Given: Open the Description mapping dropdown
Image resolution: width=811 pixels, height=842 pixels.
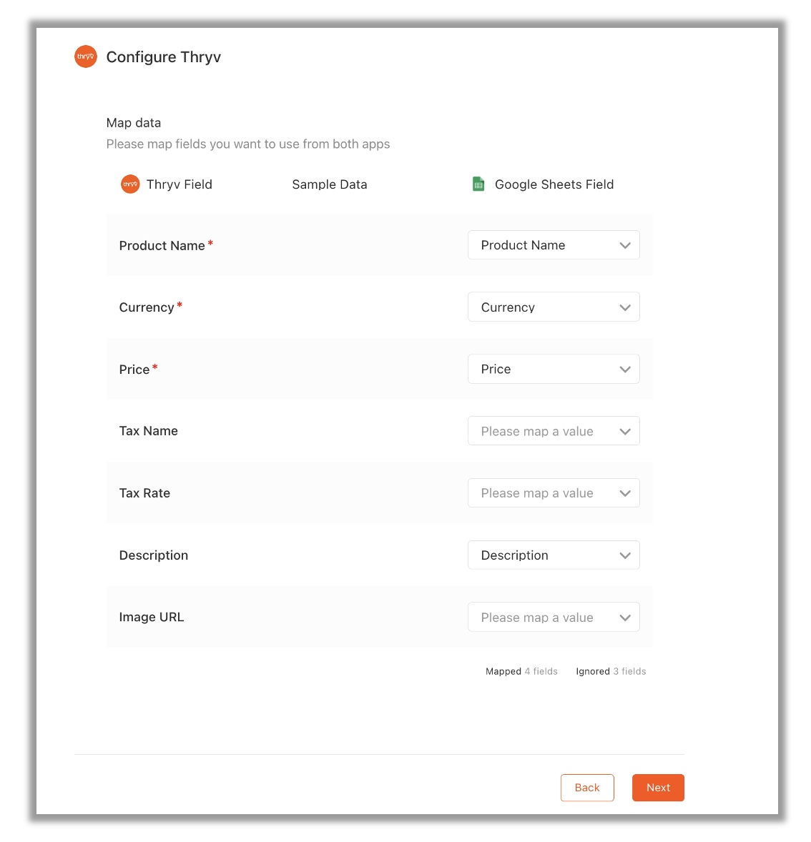Looking at the screenshot, I should point(554,555).
